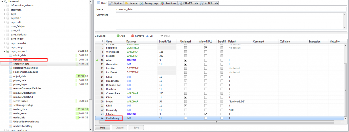Expand the dayz_celle database node
The image size is (349, 132).
[x=5, y=22]
